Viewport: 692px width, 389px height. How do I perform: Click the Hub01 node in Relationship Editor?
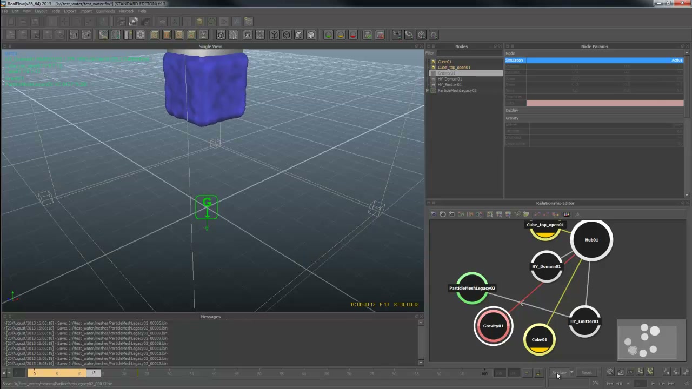(591, 240)
